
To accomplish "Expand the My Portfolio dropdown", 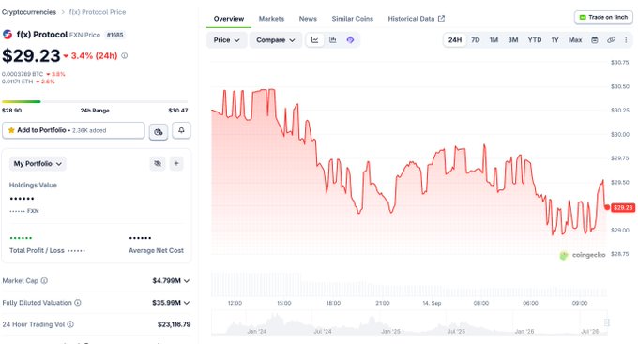I will point(38,163).
